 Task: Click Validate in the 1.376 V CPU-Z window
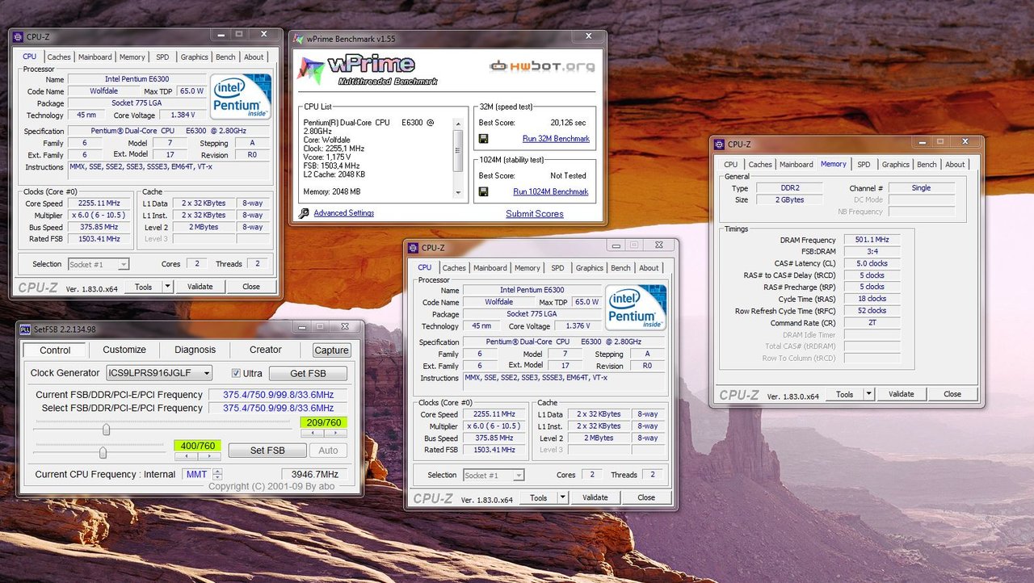(595, 497)
